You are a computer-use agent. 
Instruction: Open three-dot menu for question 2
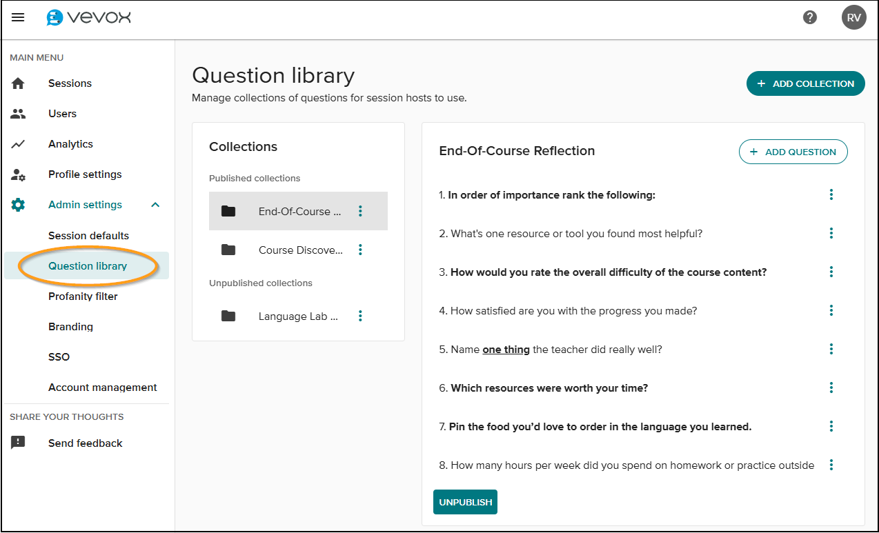coord(831,233)
